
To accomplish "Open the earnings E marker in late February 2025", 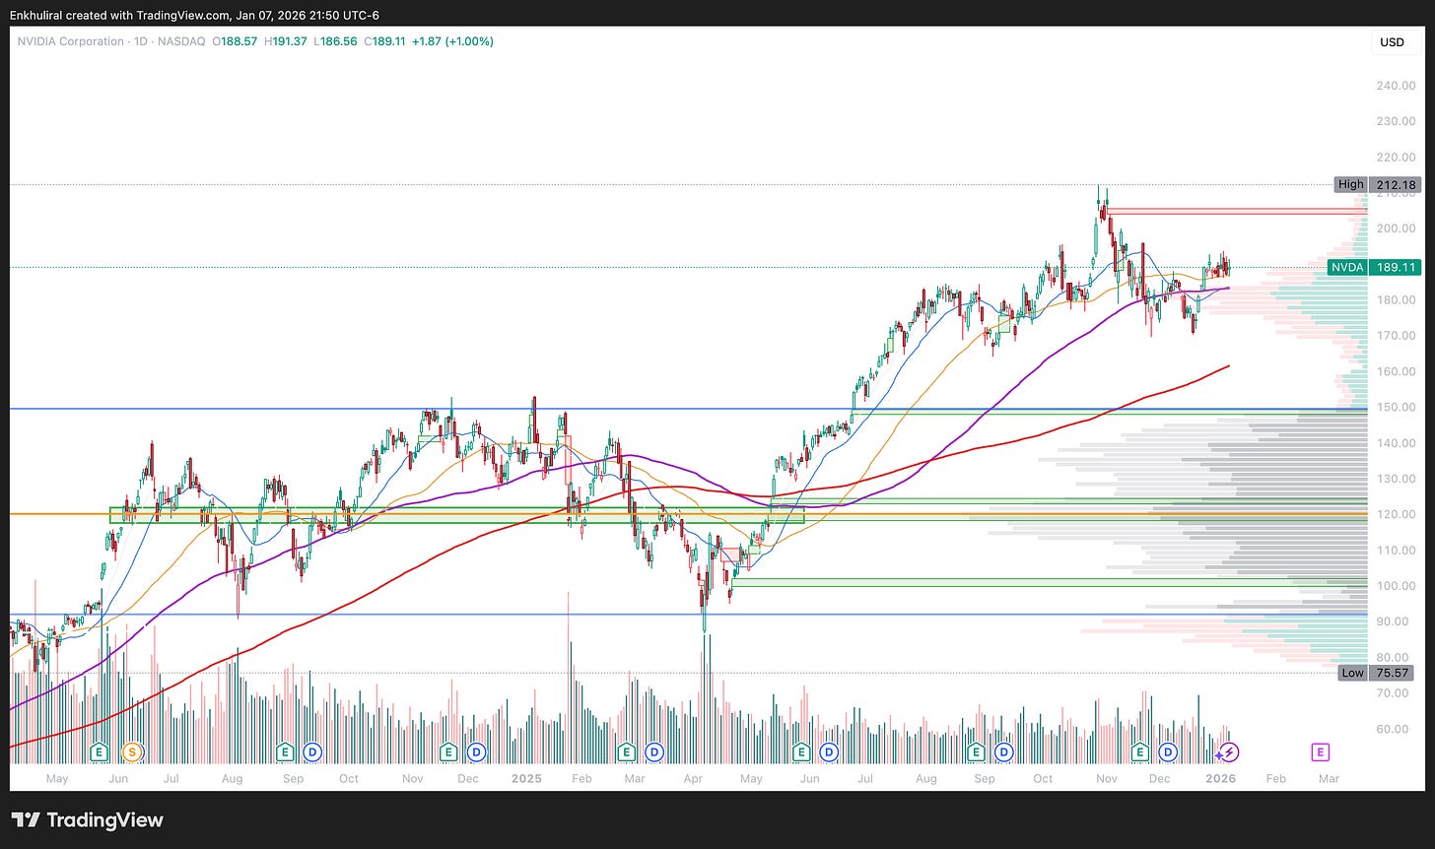I will pyautogui.click(x=625, y=752).
